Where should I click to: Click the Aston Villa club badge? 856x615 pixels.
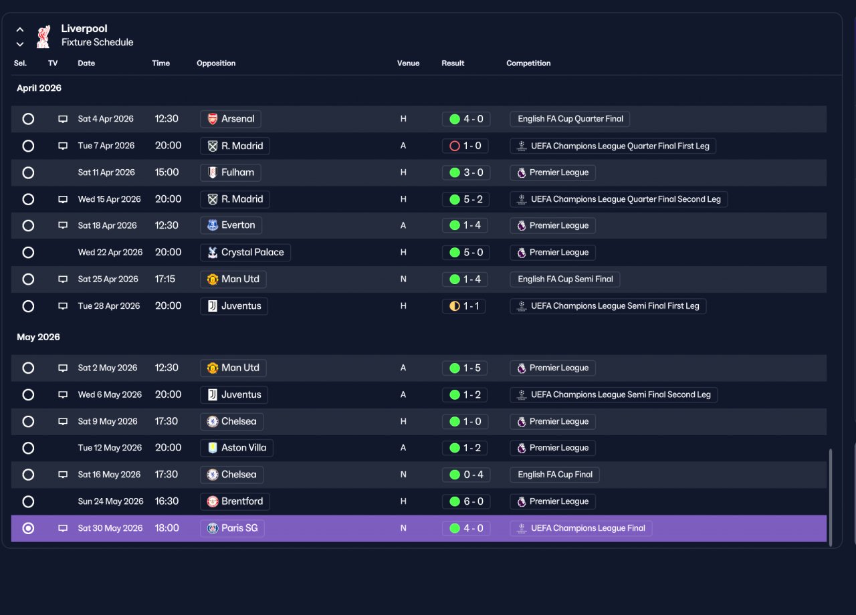pyautogui.click(x=213, y=448)
